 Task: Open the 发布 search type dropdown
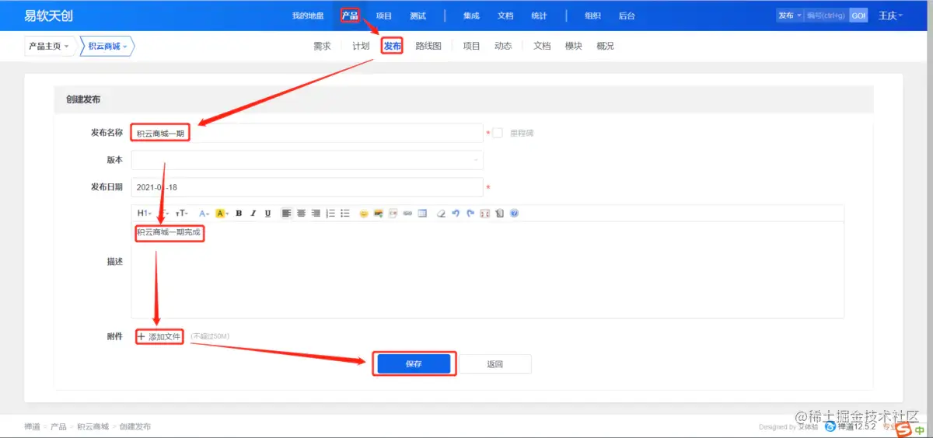[789, 16]
